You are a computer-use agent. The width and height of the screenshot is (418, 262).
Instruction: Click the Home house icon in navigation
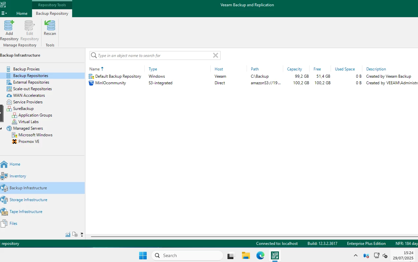(x=4, y=164)
